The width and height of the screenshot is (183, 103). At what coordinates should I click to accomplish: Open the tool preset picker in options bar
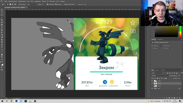[3, 4]
